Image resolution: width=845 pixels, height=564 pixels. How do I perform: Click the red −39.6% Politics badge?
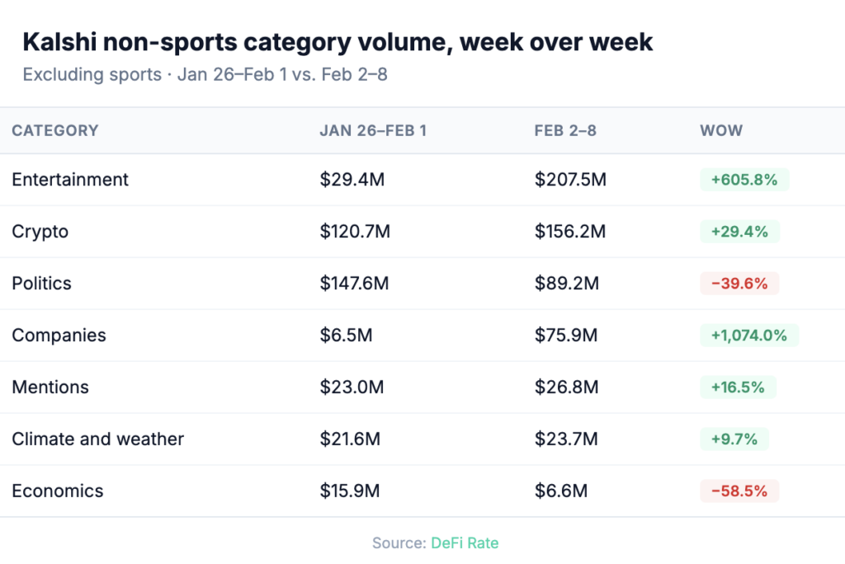click(739, 284)
